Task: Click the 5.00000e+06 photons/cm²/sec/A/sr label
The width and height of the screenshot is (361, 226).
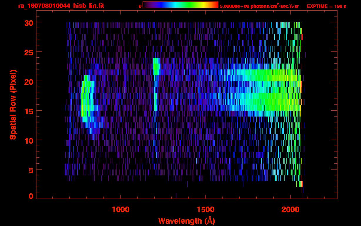Action: [x=259, y=6]
